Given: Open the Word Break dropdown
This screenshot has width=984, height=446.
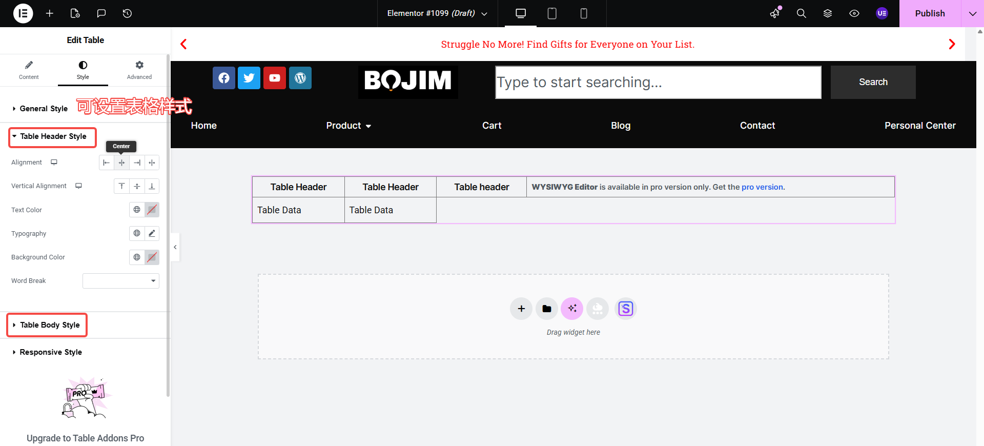Looking at the screenshot, I should click(x=121, y=281).
